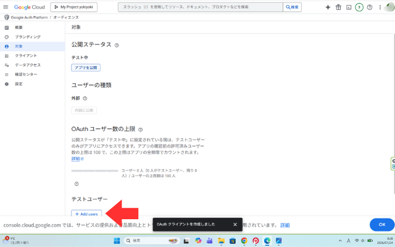Screen dimensions: 395x247
Task: Click the Gemini sparkle icon in header
Action: [x=328, y=7]
